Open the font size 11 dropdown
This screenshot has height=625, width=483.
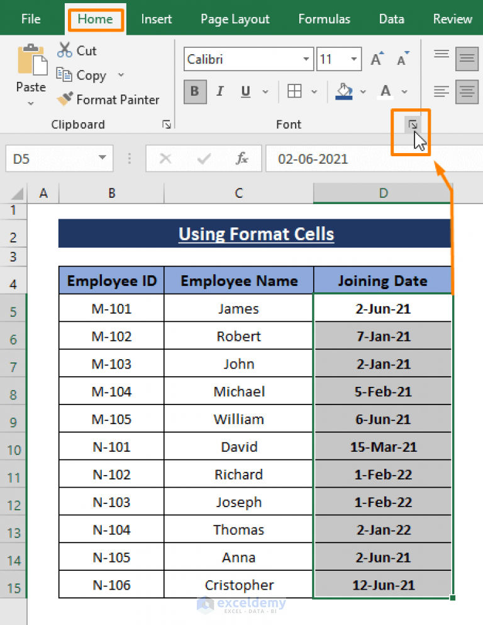coord(354,59)
